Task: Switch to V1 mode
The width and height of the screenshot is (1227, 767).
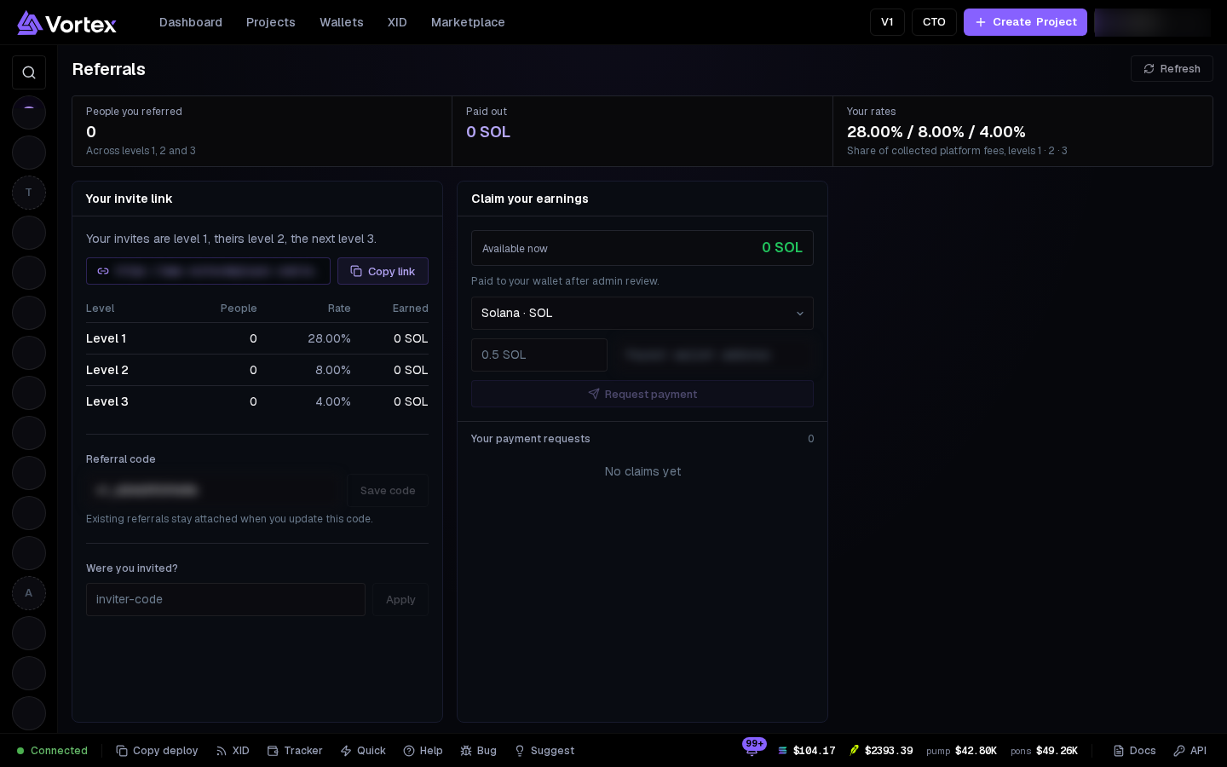Action: (x=887, y=22)
